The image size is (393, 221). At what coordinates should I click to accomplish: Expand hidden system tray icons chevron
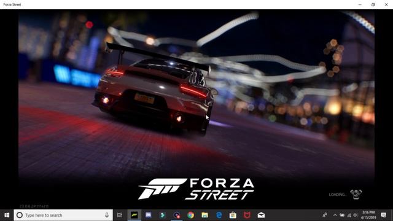pos(335,215)
